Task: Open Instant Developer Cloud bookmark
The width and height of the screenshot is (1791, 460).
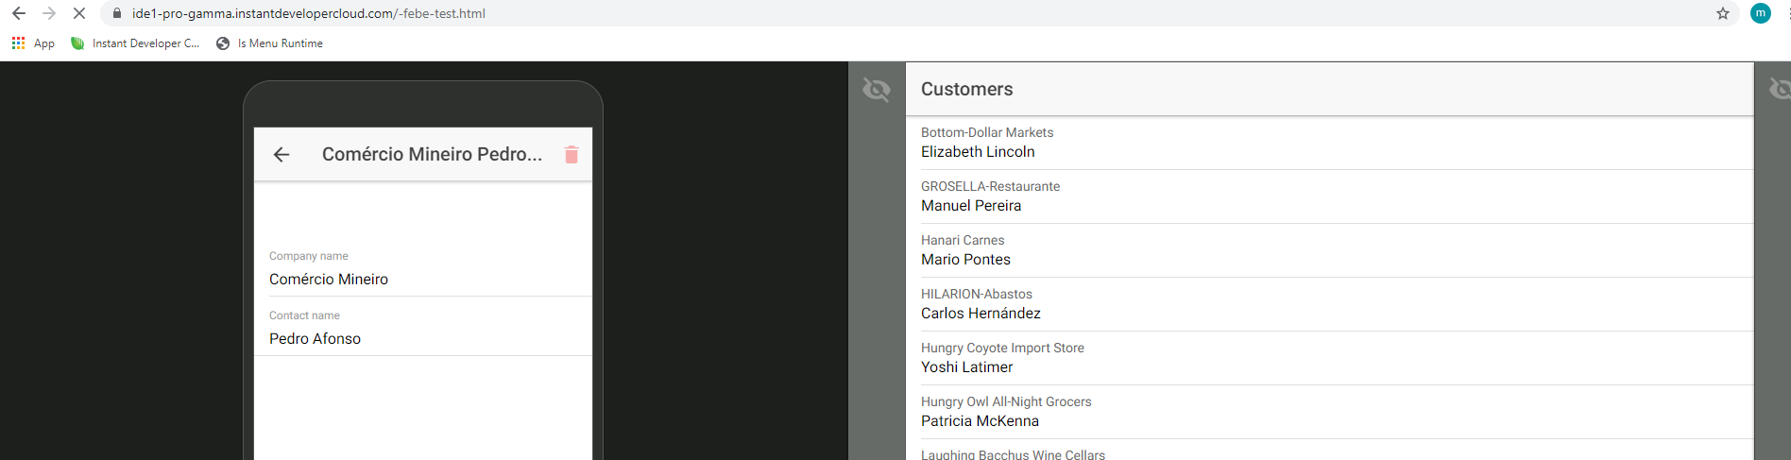Action: pyautogui.click(x=135, y=43)
